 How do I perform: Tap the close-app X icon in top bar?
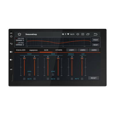point(83,34)
